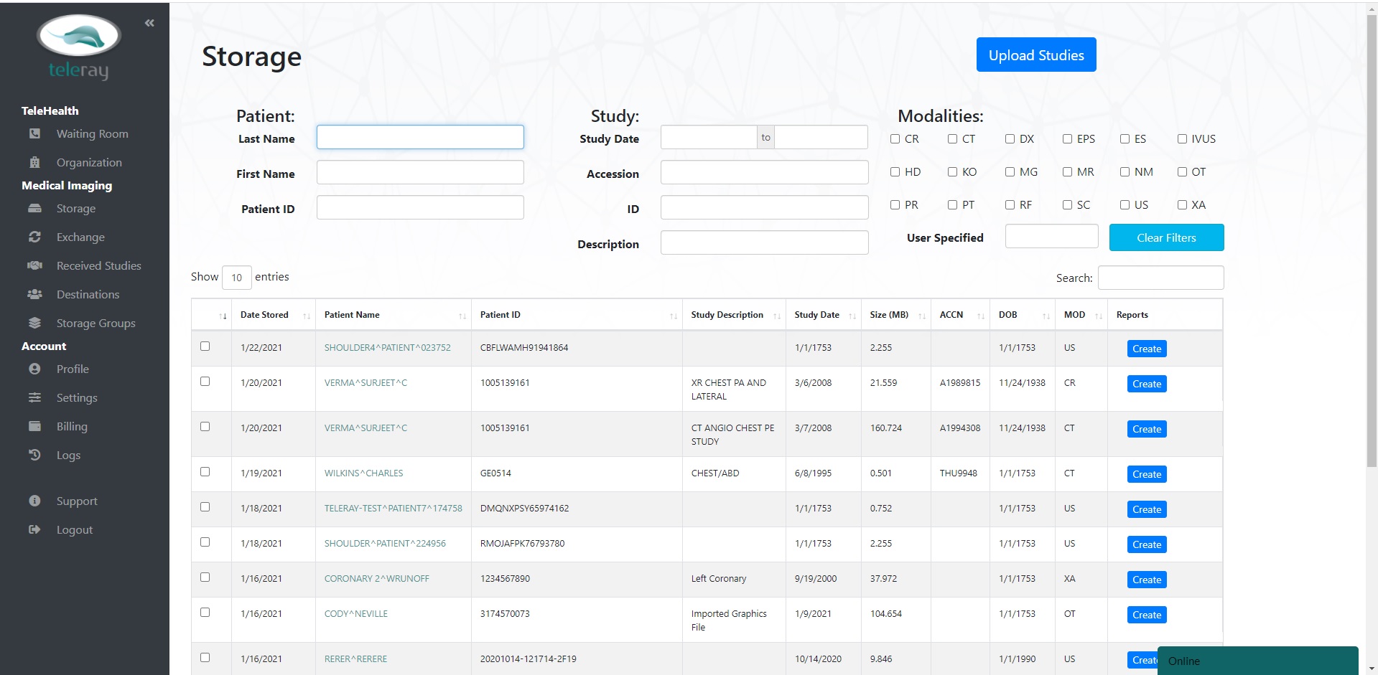Enable the US modality checkbox
The height and width of the screenshot is (675, 1378).
(x=1125, y=205)
